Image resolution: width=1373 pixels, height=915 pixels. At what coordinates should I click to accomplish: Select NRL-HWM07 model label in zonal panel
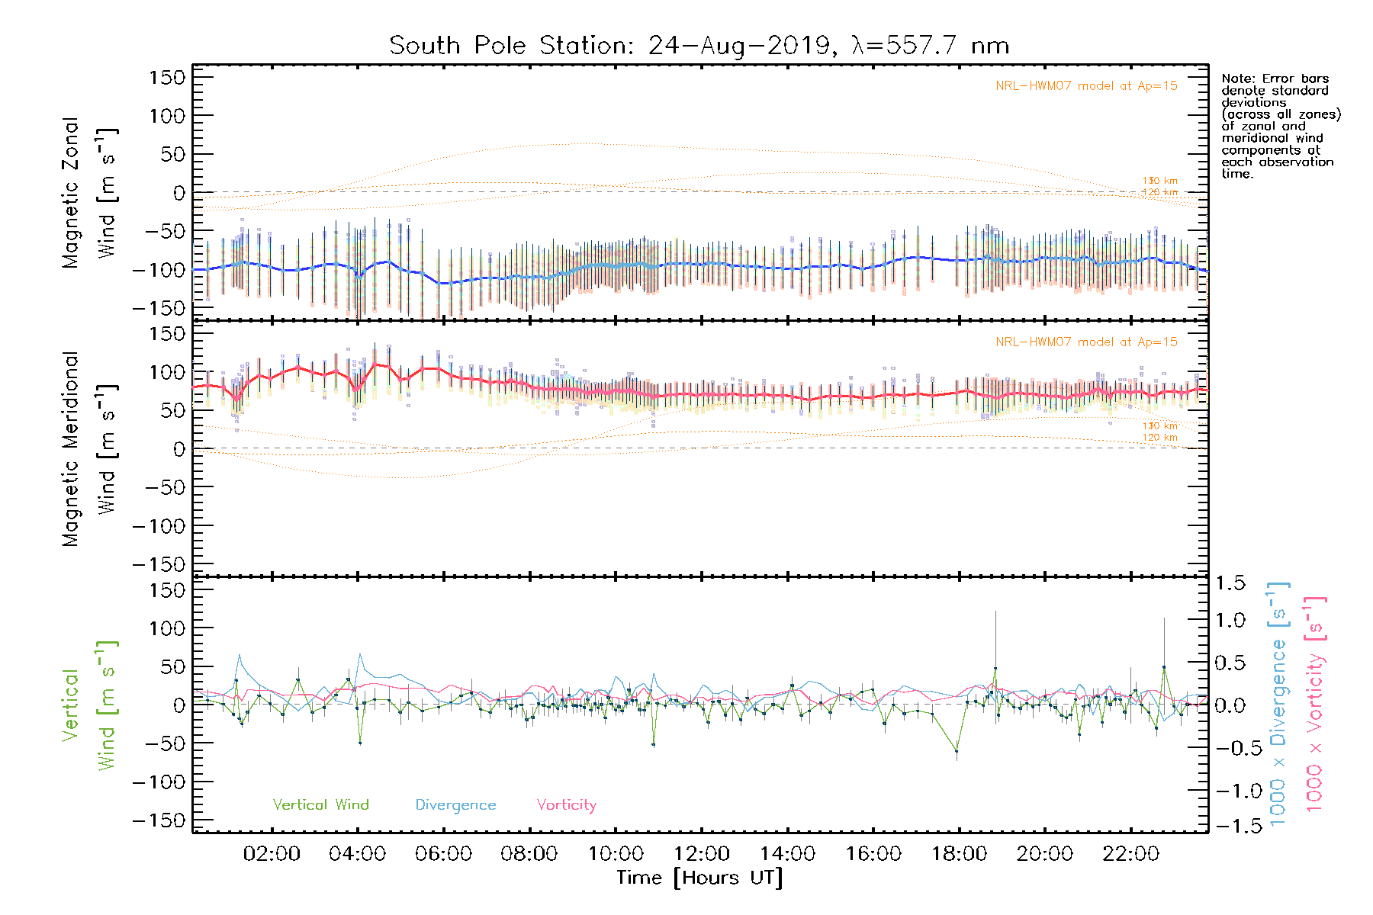pos(1086,86)
